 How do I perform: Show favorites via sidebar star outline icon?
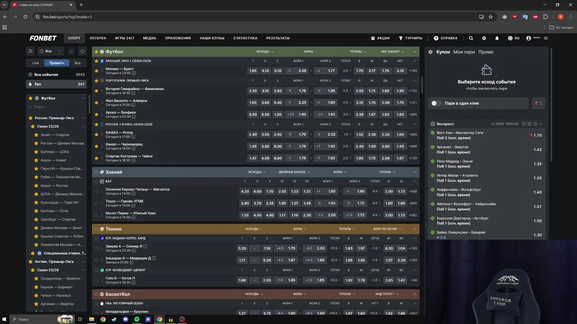[82, 51]
